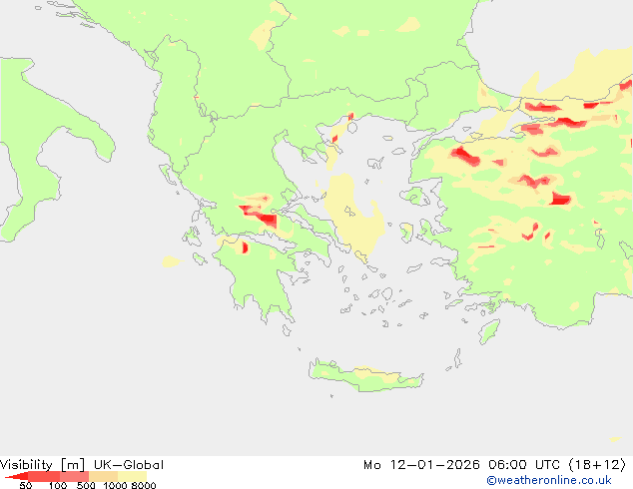Click the 'Visibility [m] UK-Global' title text
This screenshot has height=489, width=633.
(x=82, y=465)
